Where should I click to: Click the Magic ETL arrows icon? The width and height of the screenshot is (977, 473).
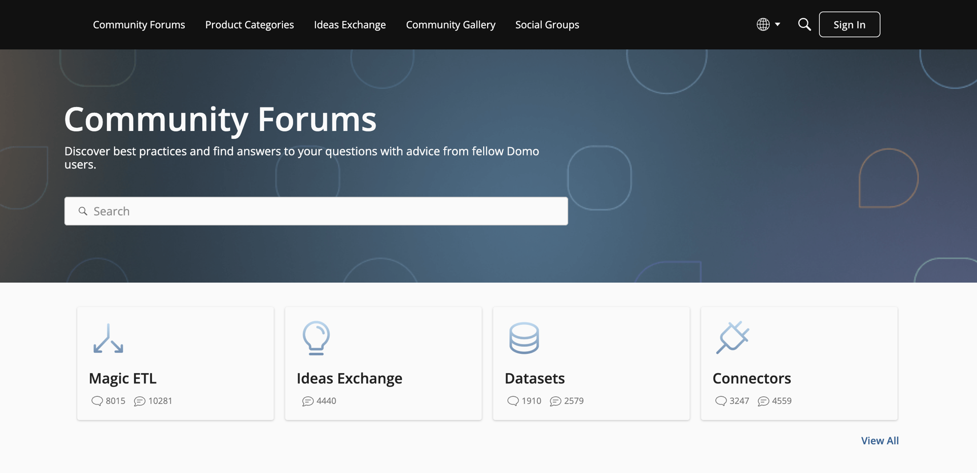(108, 338)
